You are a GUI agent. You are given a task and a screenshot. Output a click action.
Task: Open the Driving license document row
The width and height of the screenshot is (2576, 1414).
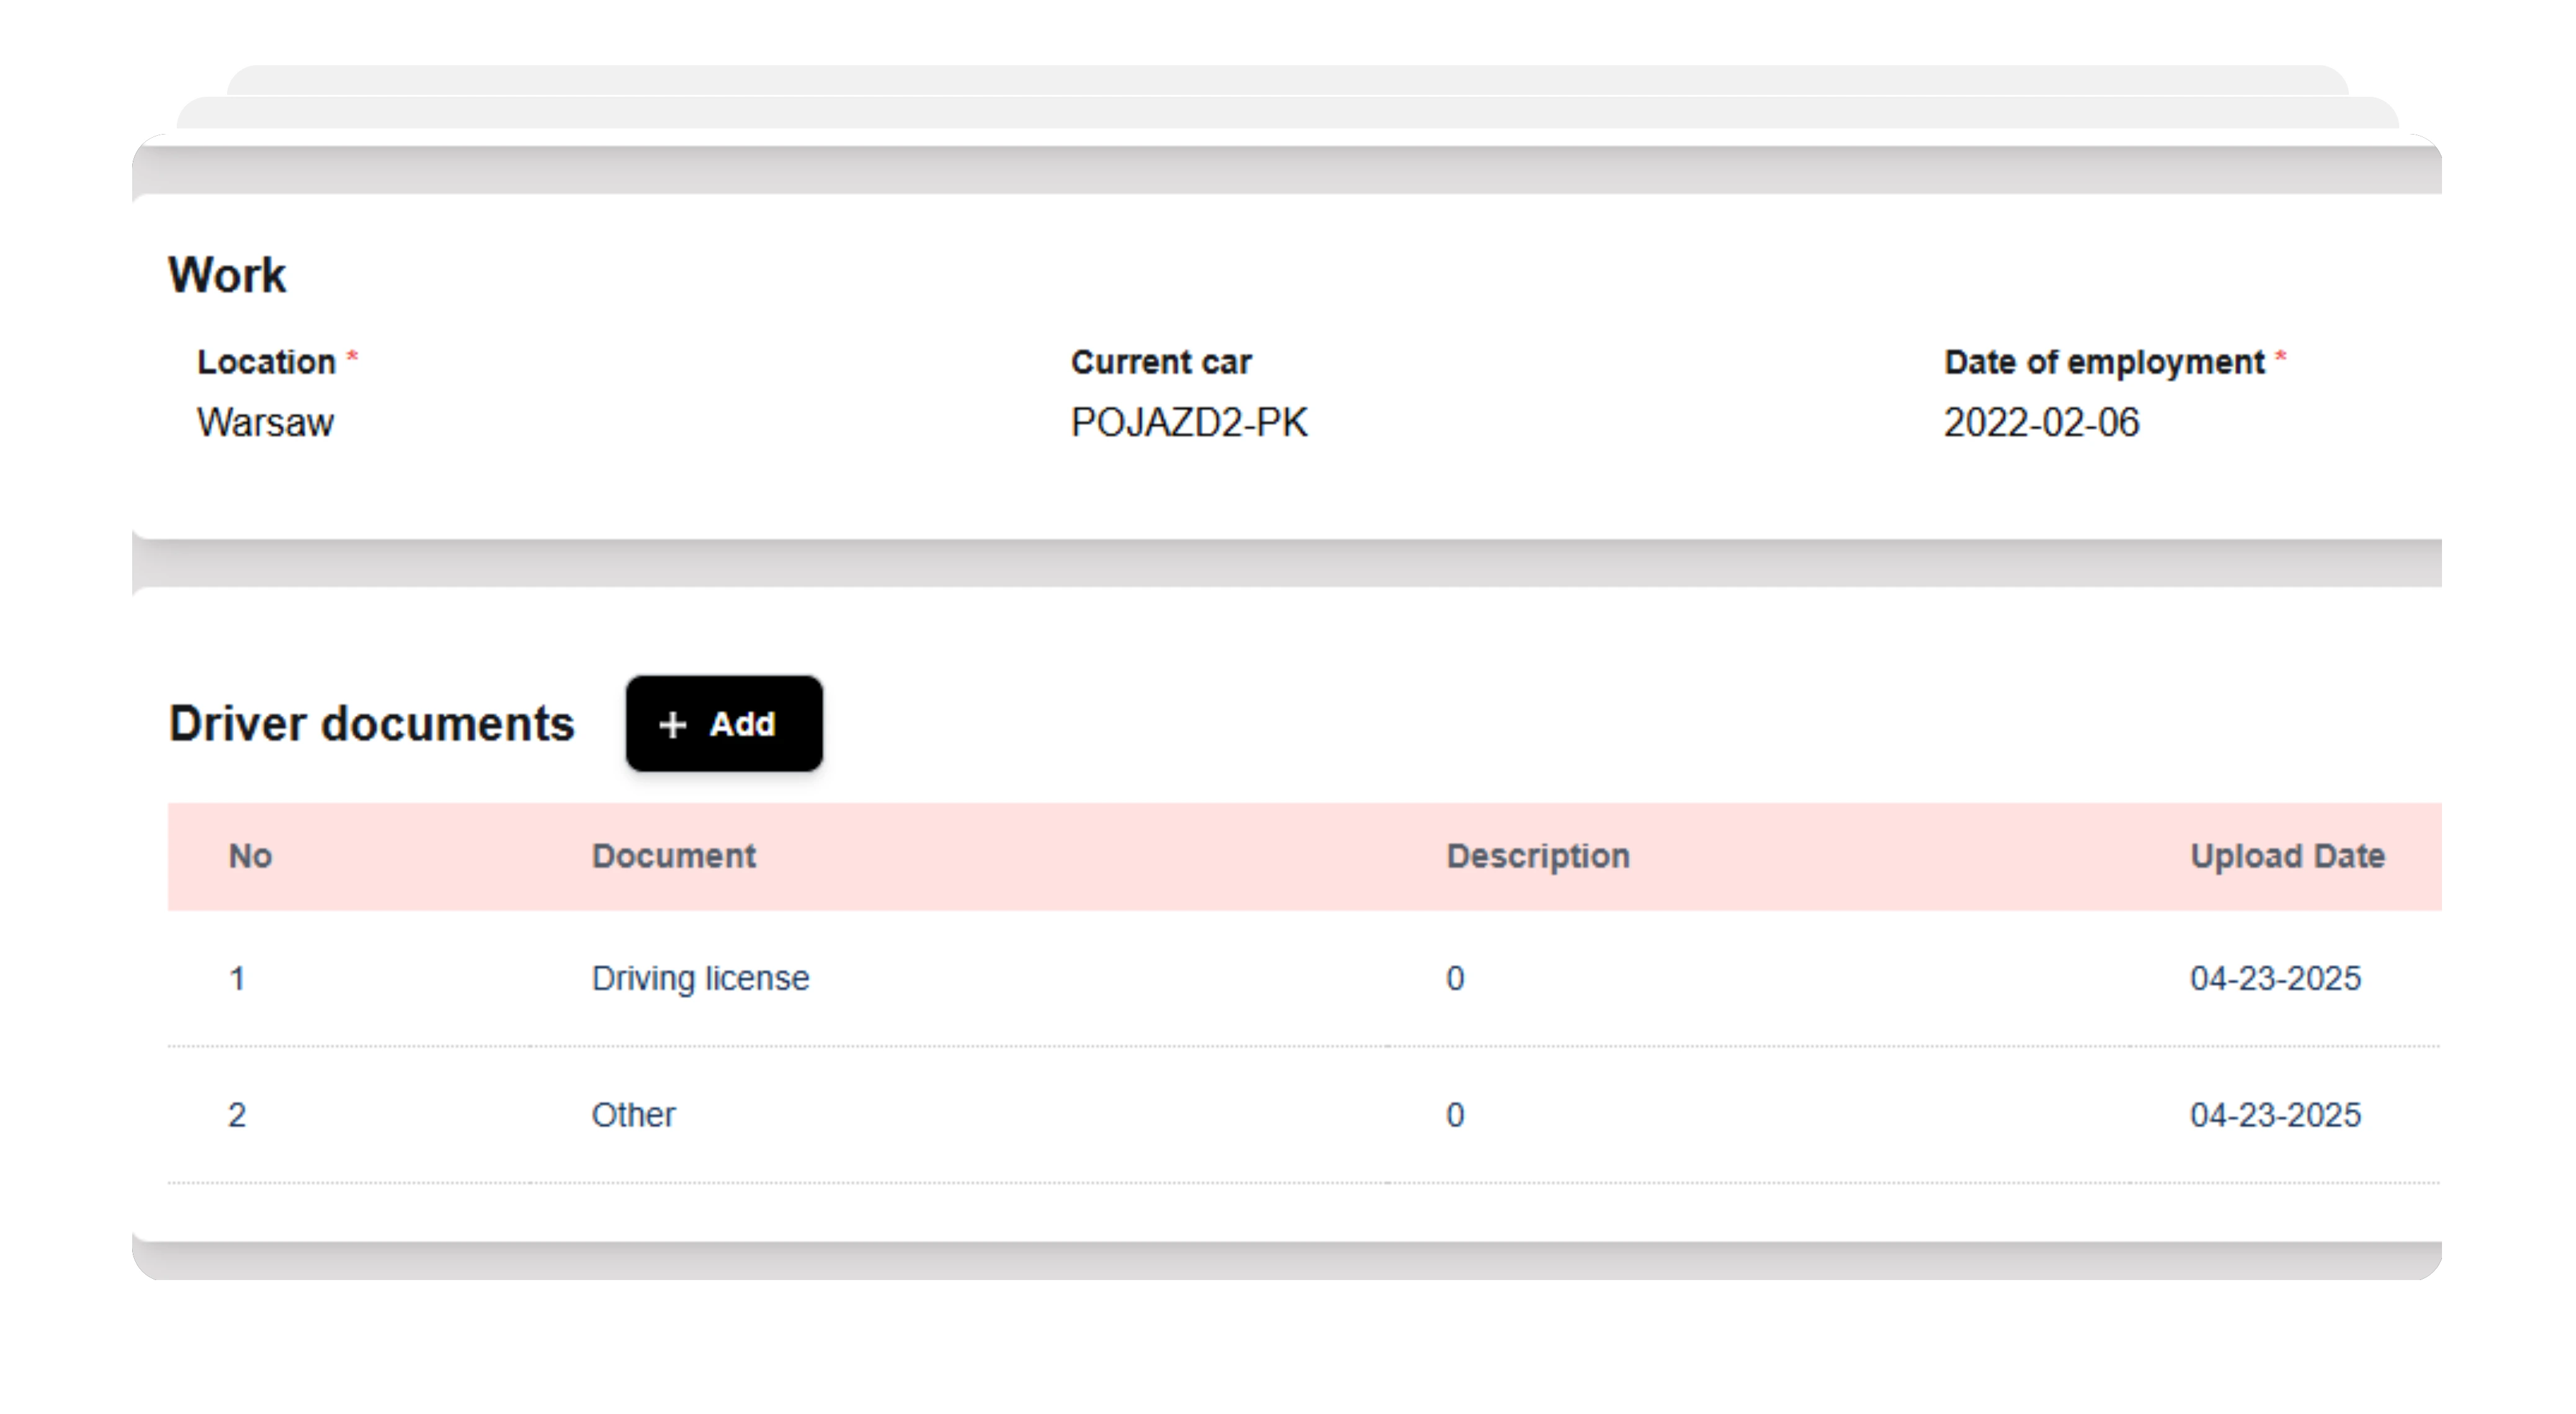(700, 978)
